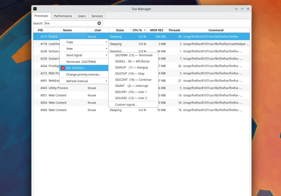Click inside the Search input field
281x196 pixels.
pos(69,23)
